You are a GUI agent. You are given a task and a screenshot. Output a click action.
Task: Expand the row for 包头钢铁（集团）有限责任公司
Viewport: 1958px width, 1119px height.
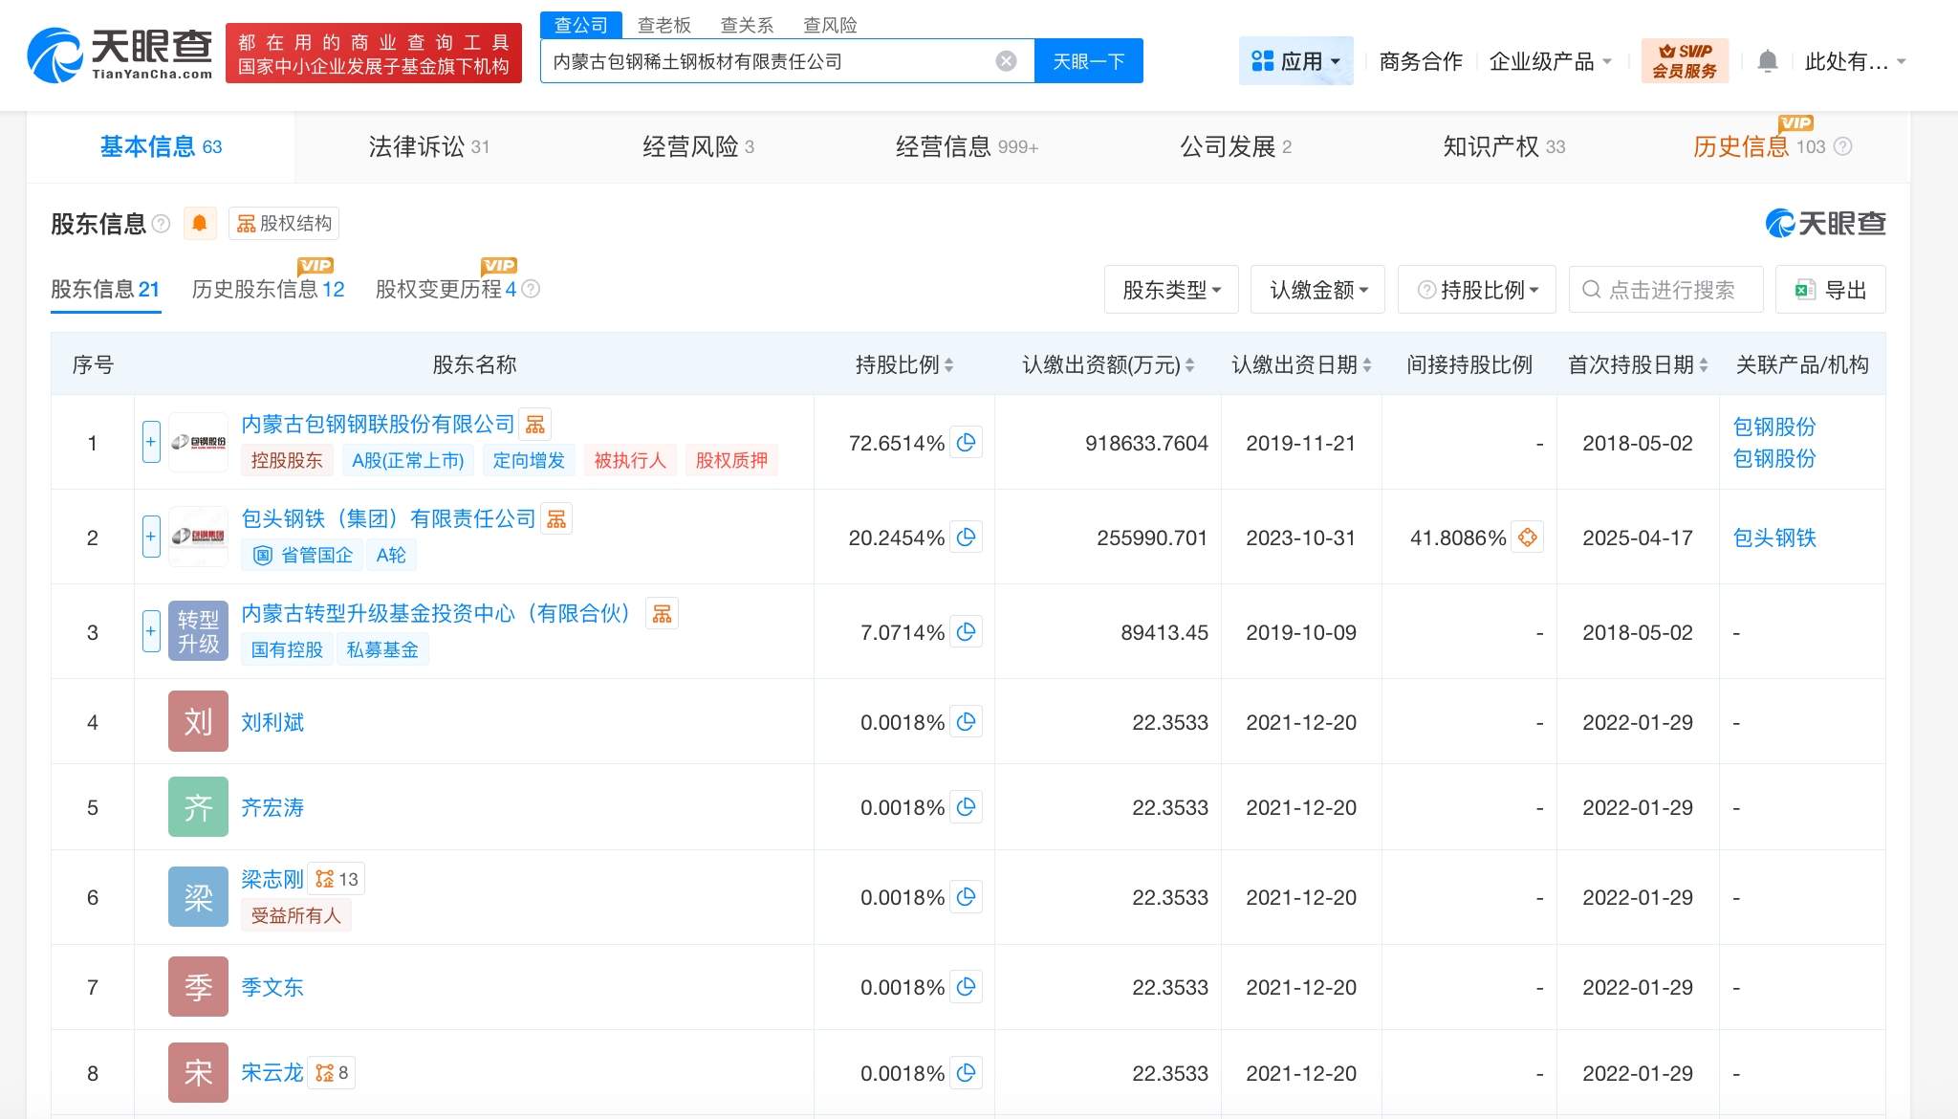151,537
